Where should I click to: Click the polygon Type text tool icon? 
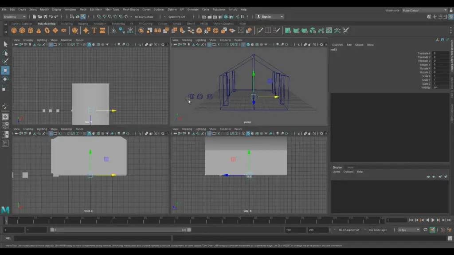pos(94,31)
